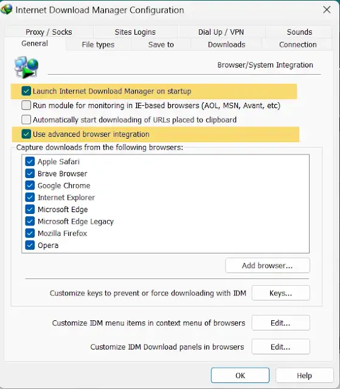Open the Downloads tab
Image resolution: width=340 pixels, height=389 pixels.
[x=226, y=44]
